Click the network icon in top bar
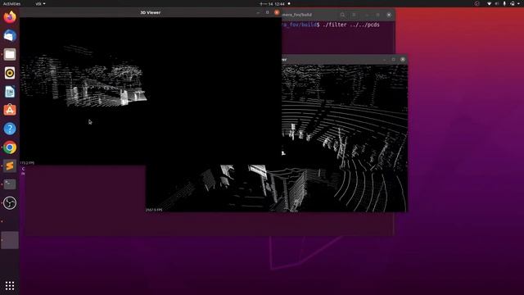 pyautogui.click(x=489, y=3)
